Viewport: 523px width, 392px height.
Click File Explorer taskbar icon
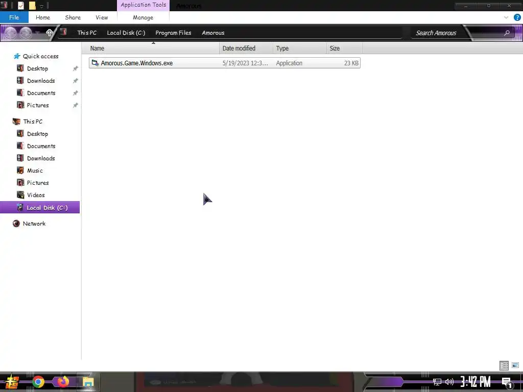point(88,382)
